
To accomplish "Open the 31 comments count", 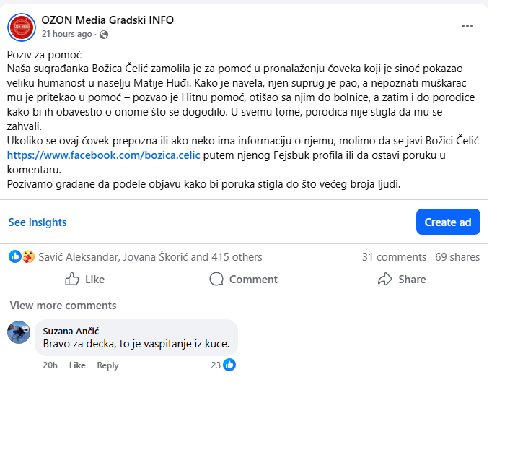I will coord(394,257).
